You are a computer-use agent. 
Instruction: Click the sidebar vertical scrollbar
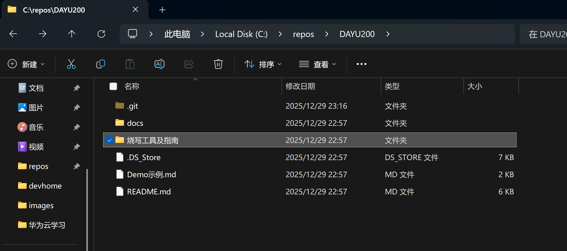pos(87,210)
